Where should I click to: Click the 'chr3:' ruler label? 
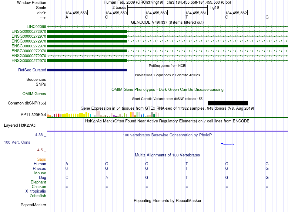click(42, 13)
